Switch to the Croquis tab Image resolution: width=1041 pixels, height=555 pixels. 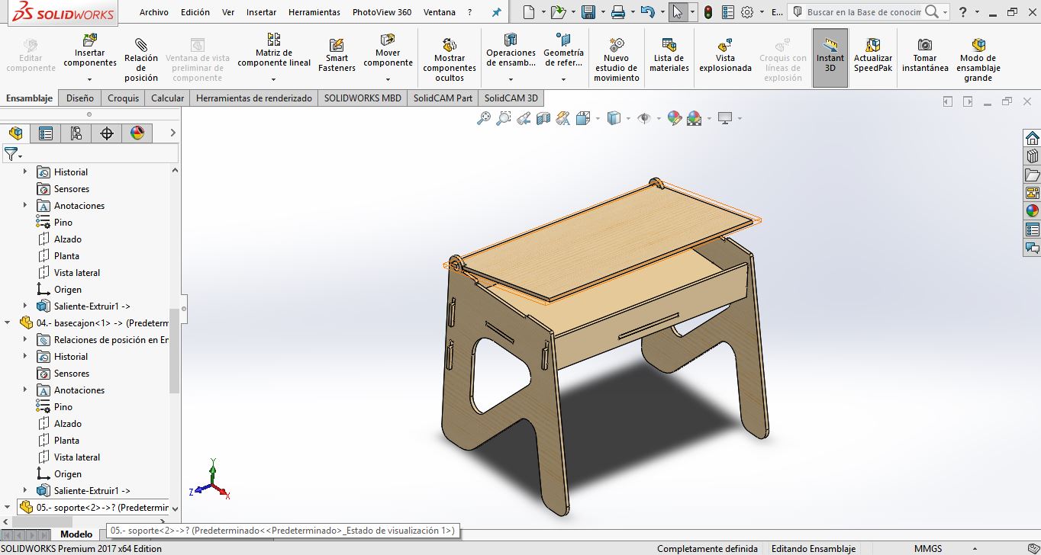pyautogui.click(x=123, y=98)
